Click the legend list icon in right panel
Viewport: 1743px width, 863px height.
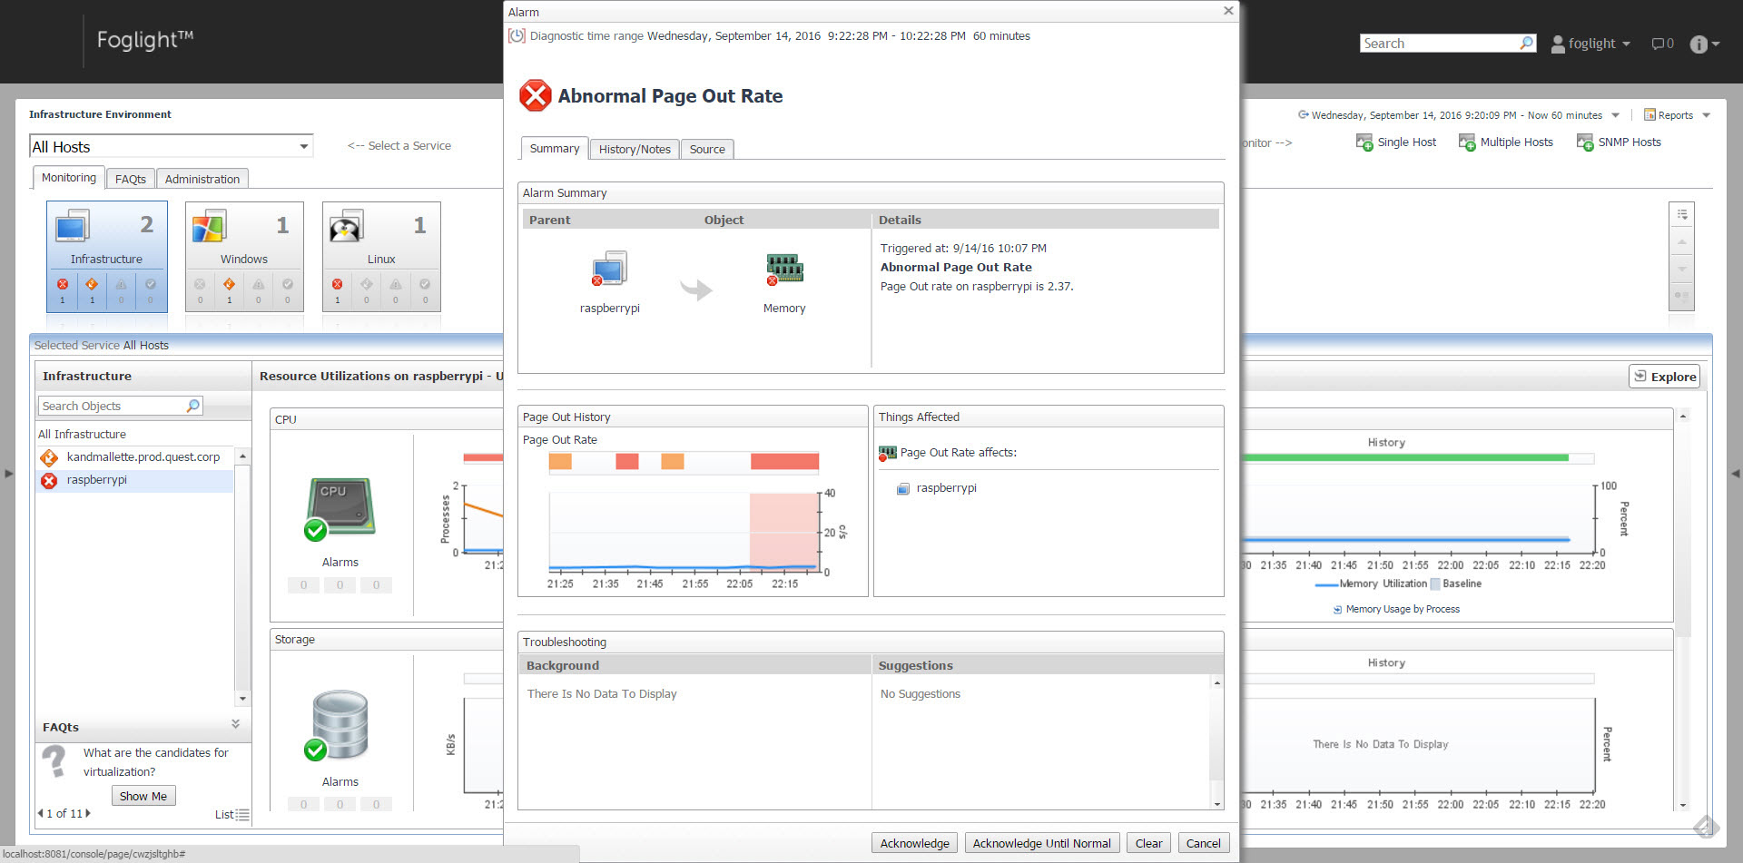coord(1682,214)
